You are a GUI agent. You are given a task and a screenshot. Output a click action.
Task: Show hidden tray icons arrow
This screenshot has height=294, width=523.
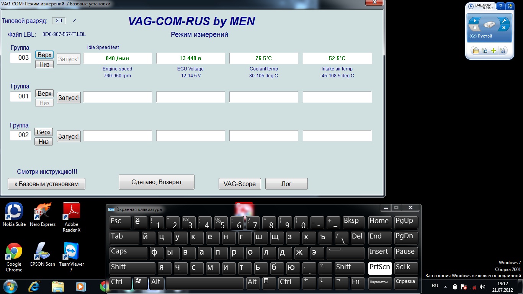pos(445,286)
